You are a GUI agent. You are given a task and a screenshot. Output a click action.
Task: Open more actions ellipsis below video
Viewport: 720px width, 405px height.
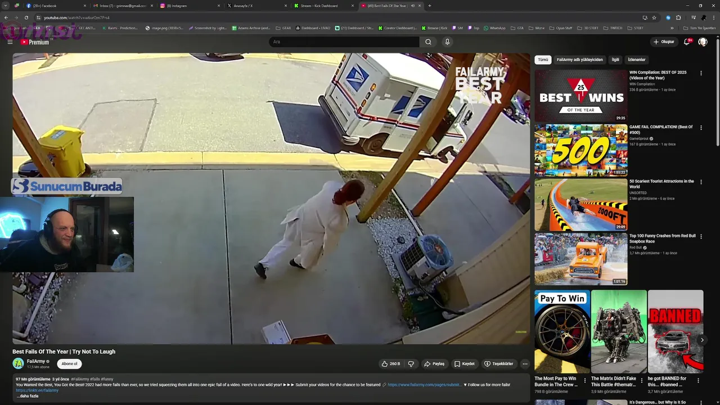[x=525, y=364]
